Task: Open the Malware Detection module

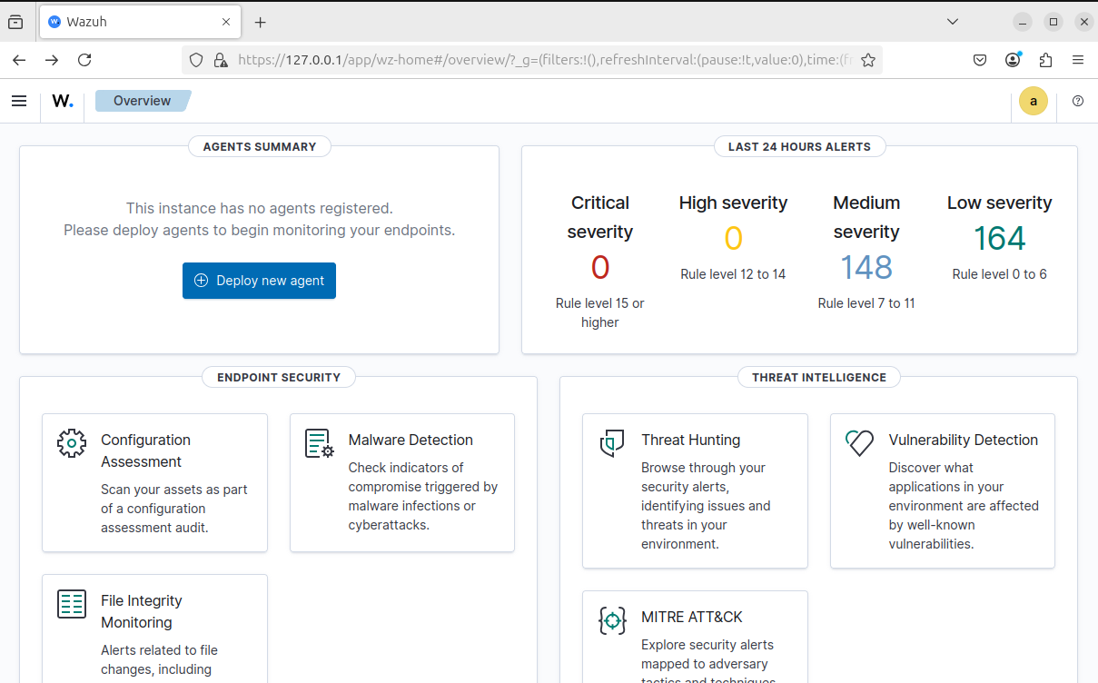Action: tap(402, 482)
